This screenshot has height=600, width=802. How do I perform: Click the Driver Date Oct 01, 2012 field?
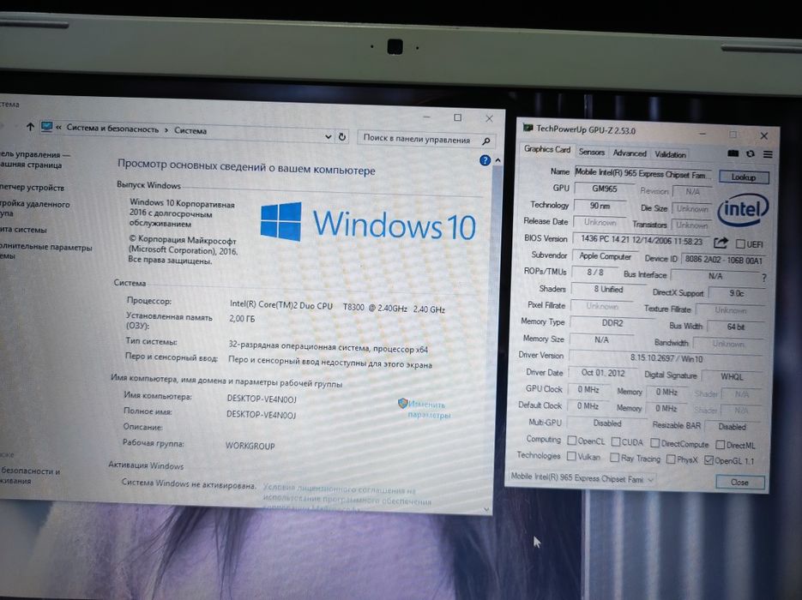603,373
